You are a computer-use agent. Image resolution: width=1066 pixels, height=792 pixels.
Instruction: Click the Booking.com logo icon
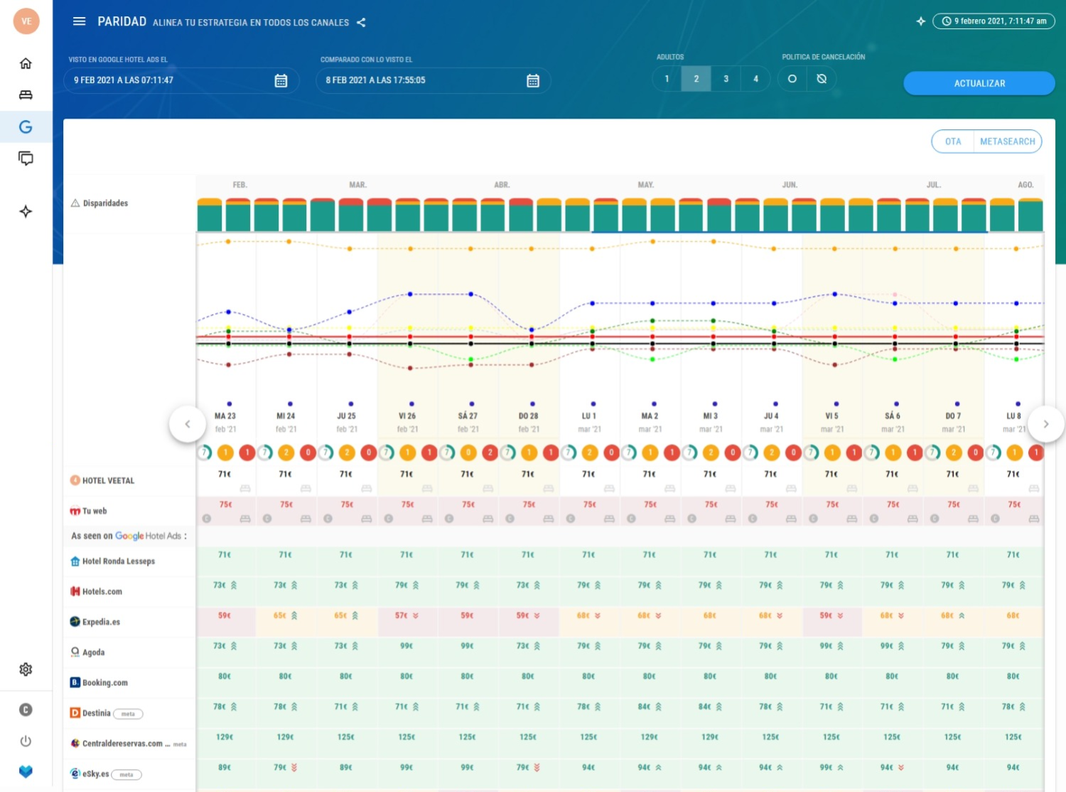75,683
